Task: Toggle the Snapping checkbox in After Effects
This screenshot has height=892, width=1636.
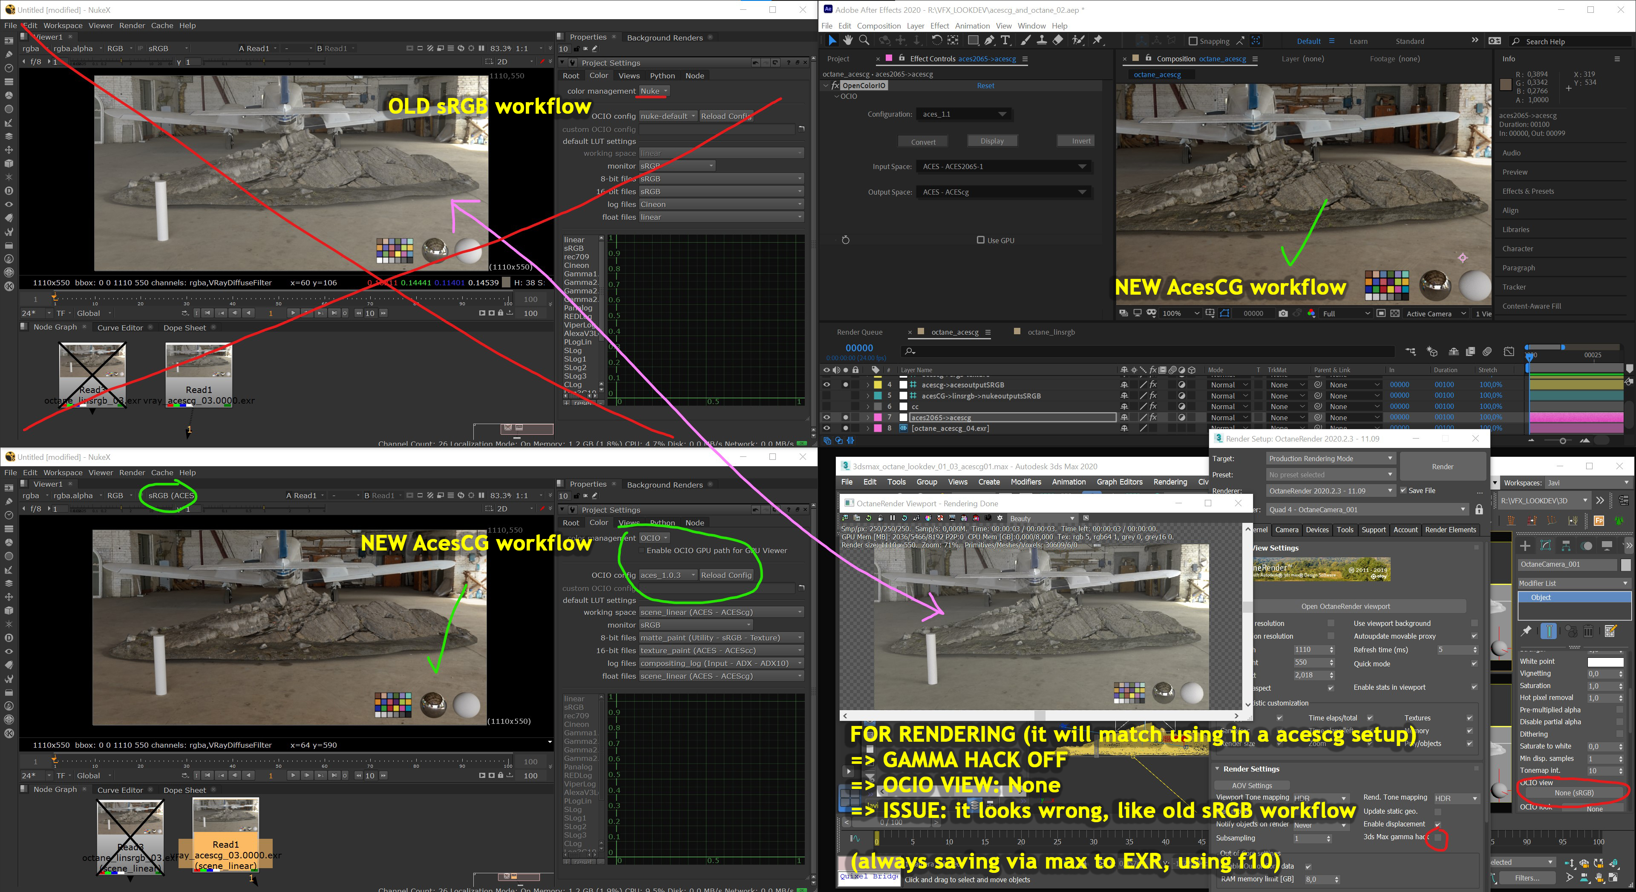Action: coord(1193,41)
